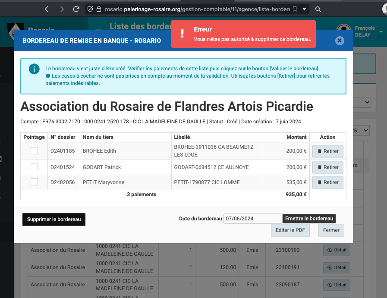Click the browser back arrow
Image resolution: width=387 pixels, height=298 pixels.
(47, 9)
